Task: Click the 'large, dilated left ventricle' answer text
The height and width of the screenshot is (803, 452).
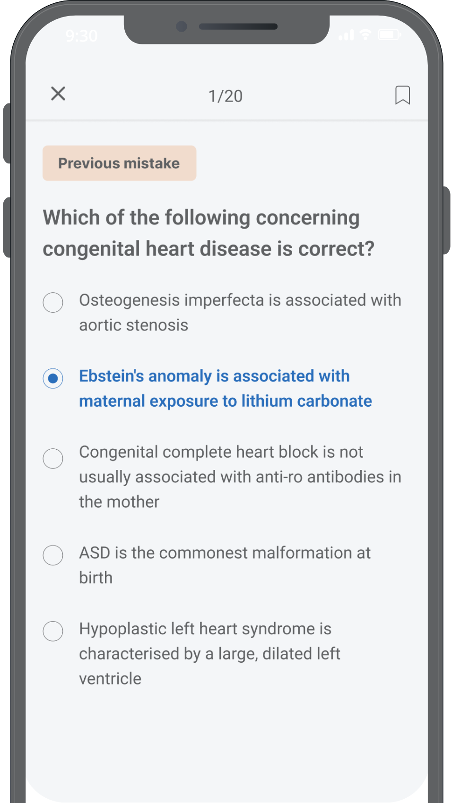Action: click(x=209, y=653)
